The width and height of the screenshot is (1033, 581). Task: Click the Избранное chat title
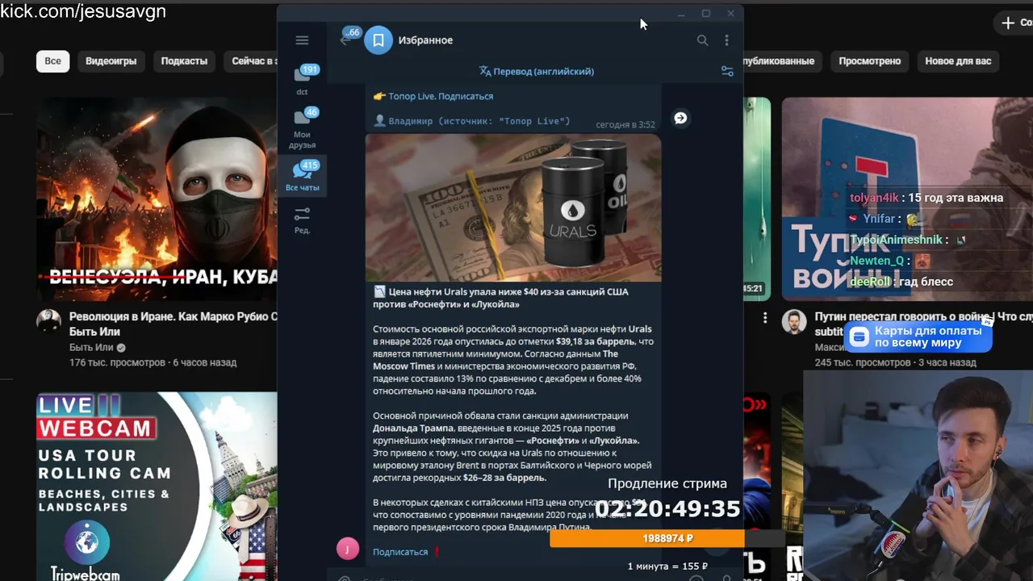(425, 40)
